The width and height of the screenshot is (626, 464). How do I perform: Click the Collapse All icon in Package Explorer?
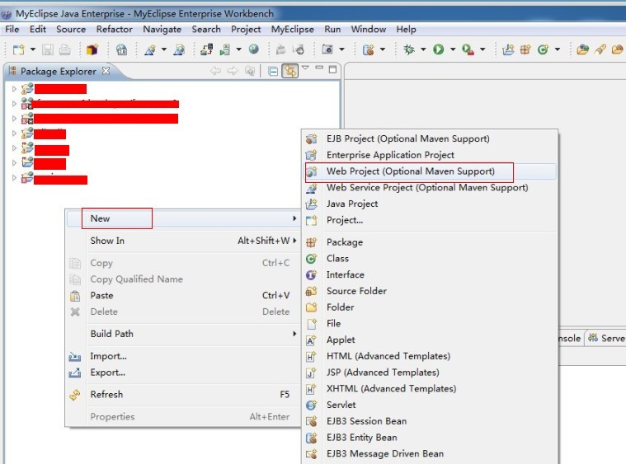[x=273, y=72]
